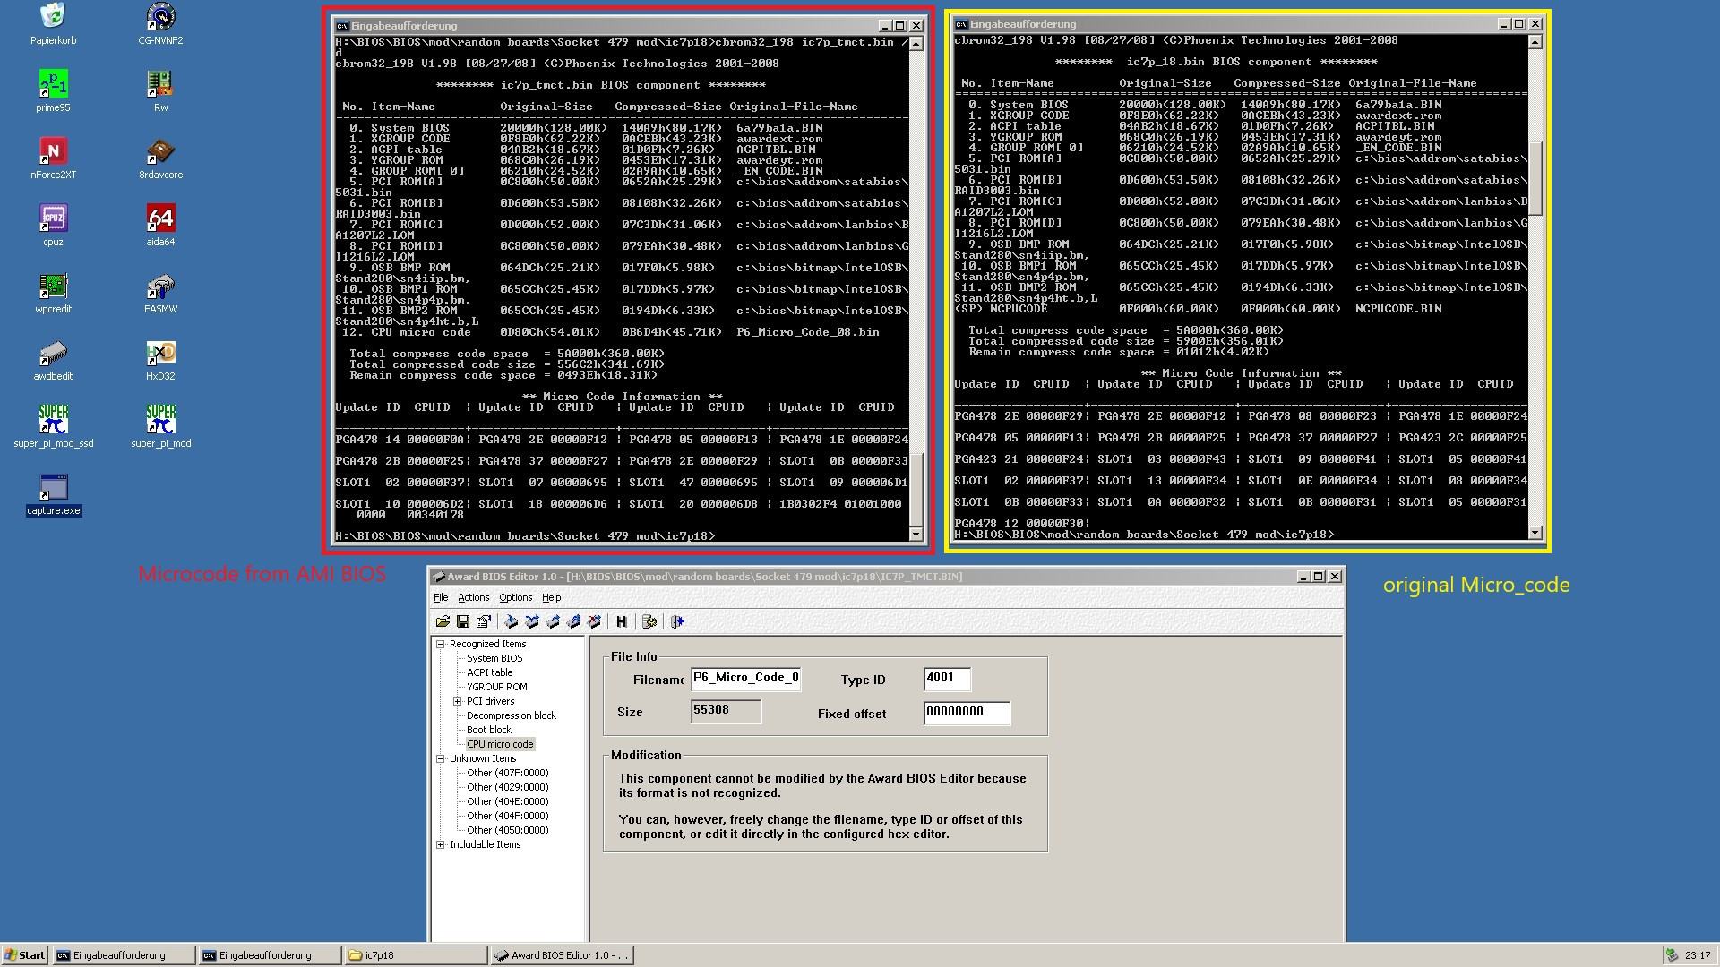This screenshot has height=967, width=1720.
Task: Select Boot block tree item
Action: (488, 730)
